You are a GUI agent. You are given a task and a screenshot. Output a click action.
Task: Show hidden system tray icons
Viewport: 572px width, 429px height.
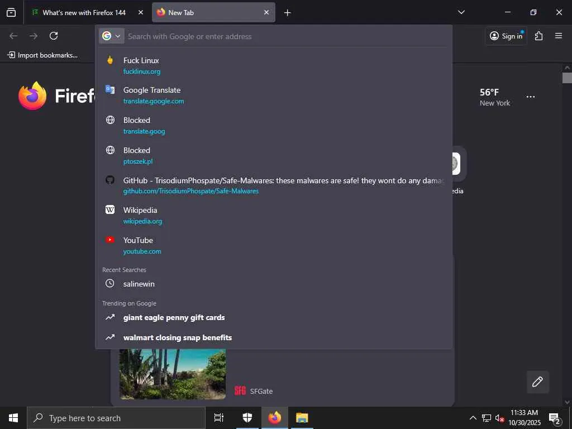(x=473, y=418)
